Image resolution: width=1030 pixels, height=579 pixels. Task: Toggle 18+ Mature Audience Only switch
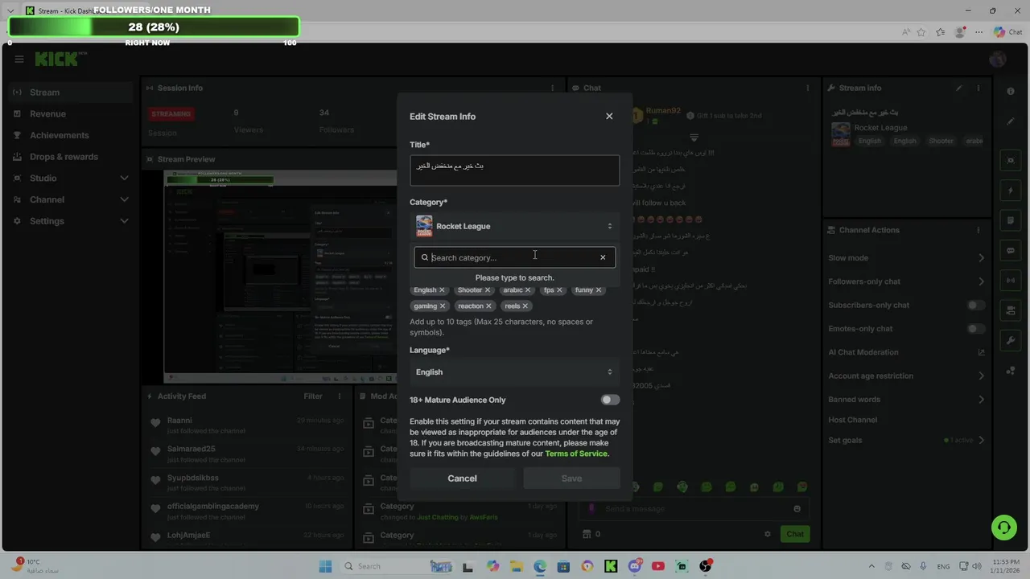coord(611,400)
